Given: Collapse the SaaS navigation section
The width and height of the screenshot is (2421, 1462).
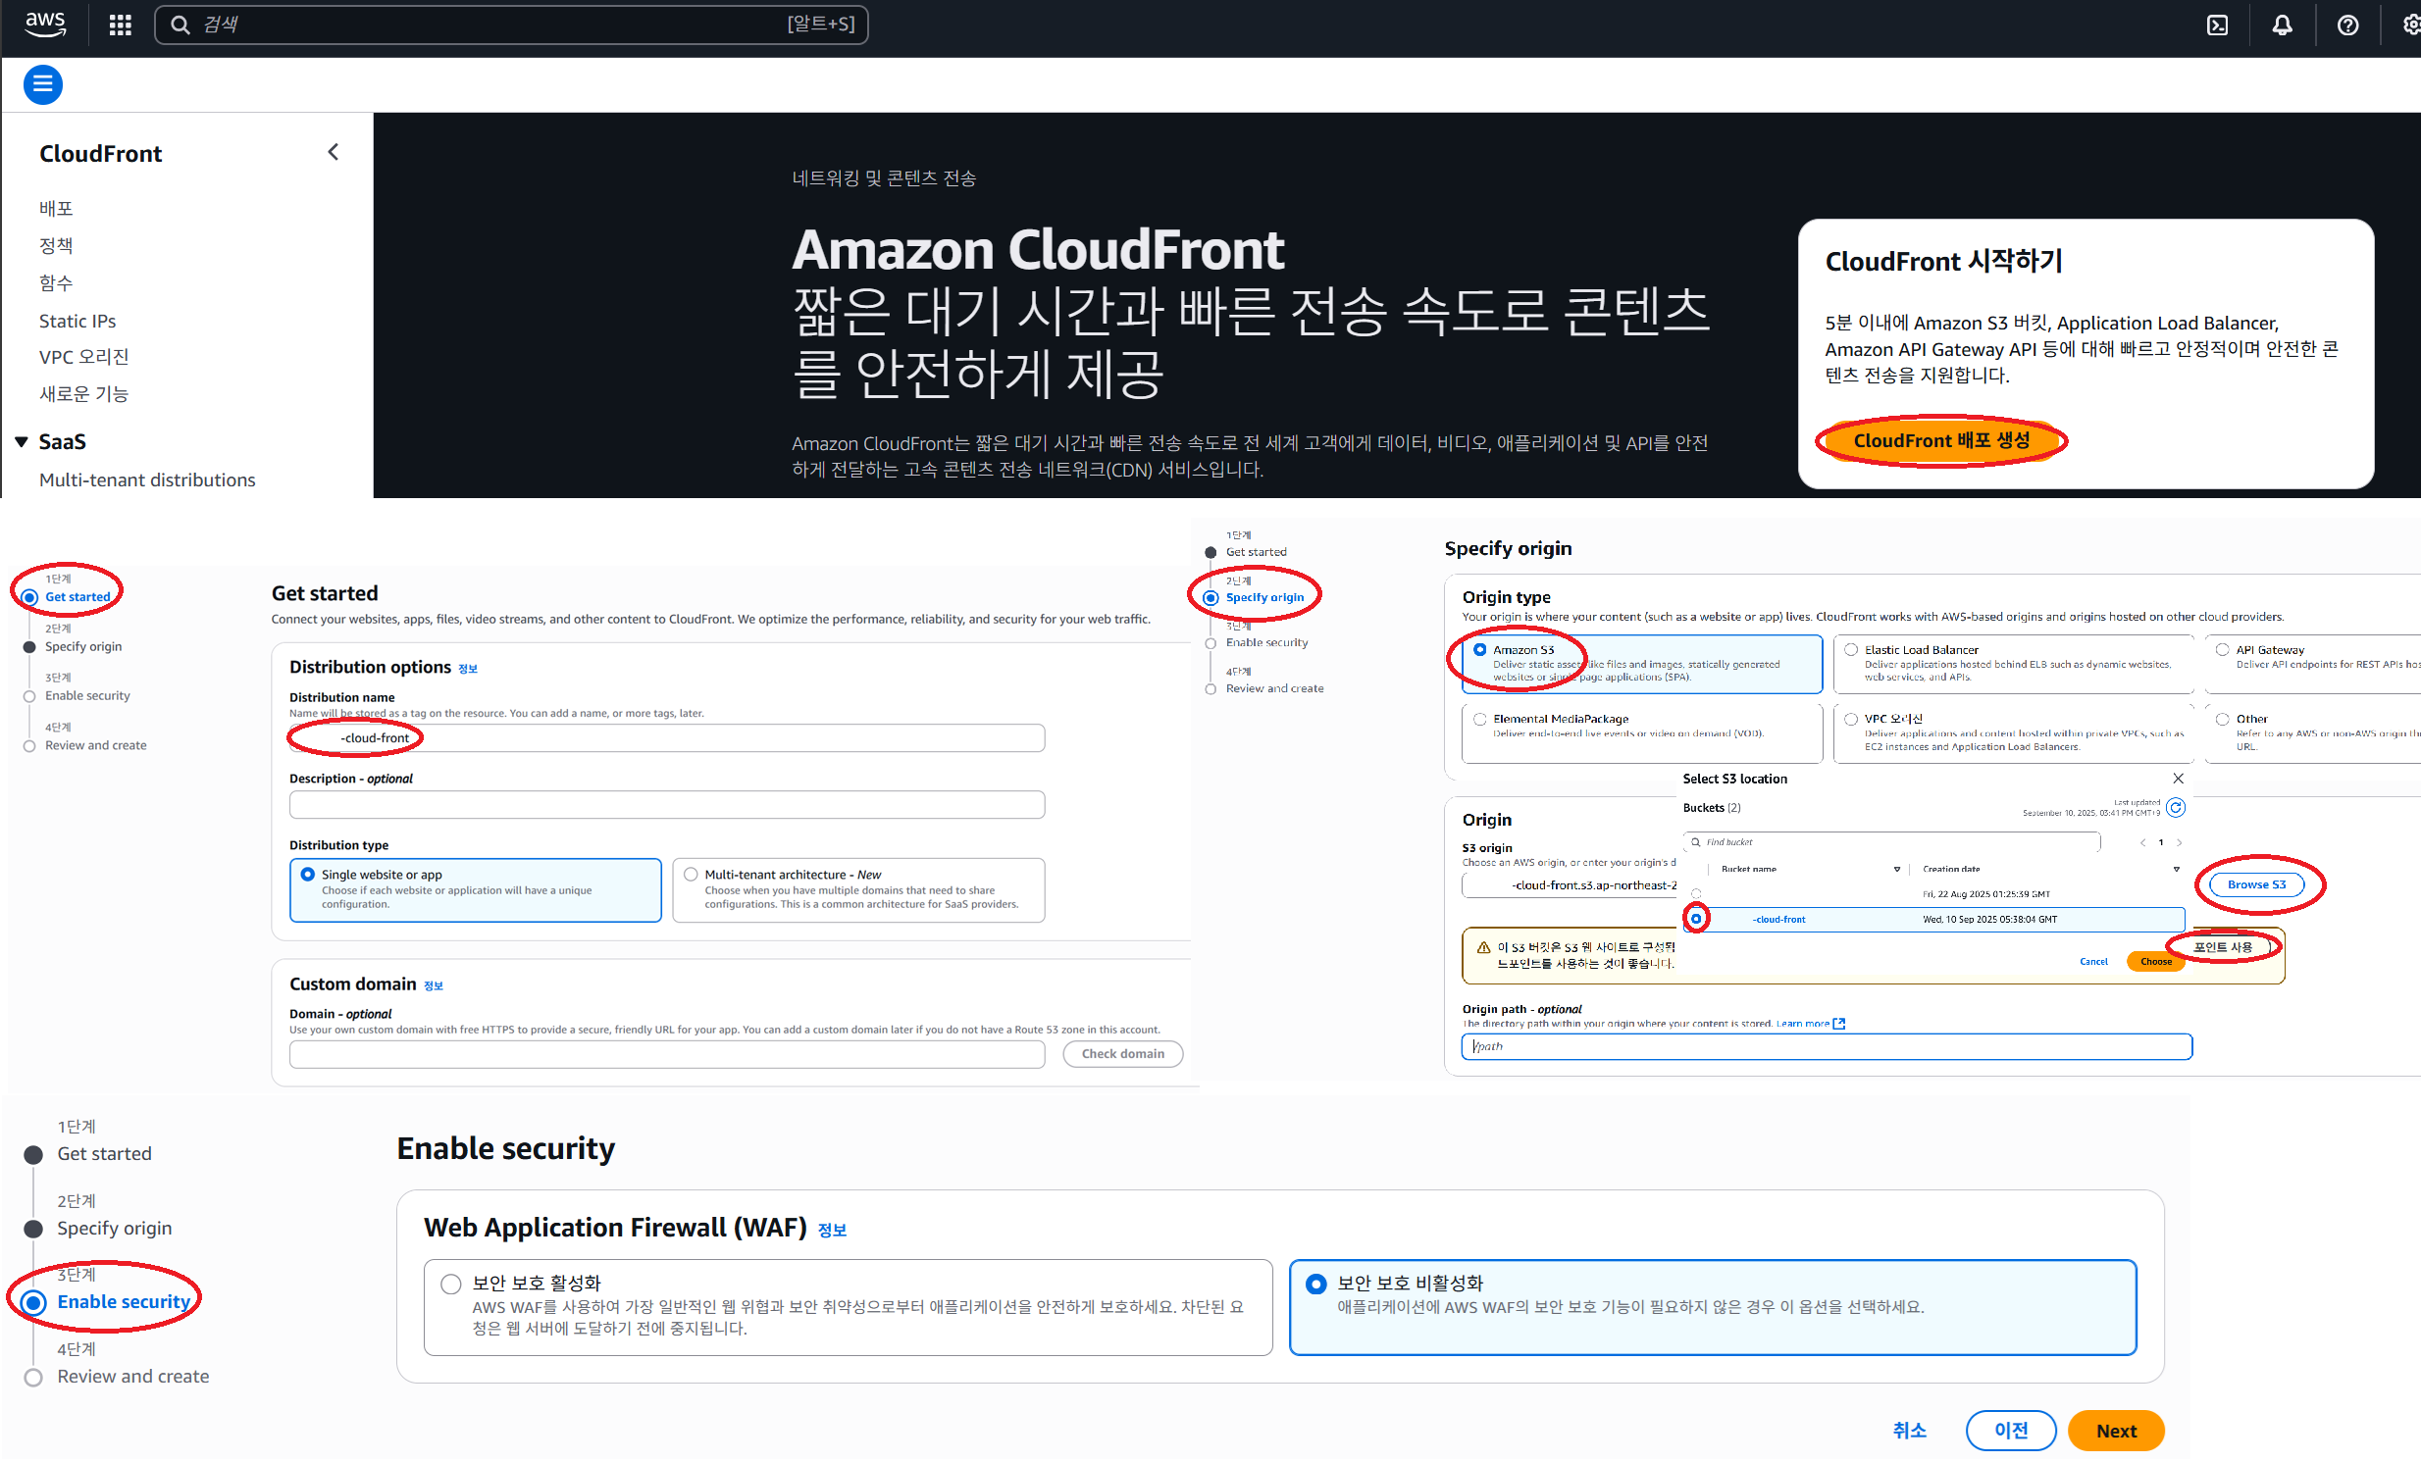Looking at the screenshot, I should pyautogui.click(x=22, y=442).
